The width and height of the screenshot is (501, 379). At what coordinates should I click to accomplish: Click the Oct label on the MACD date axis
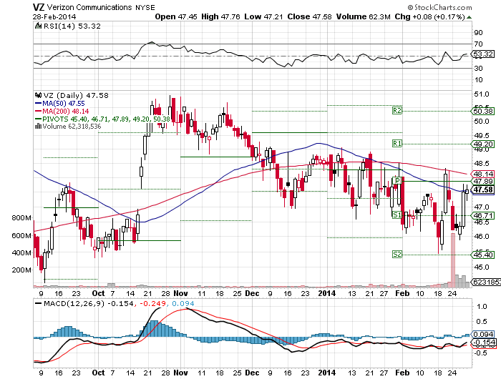pyautogui.click(x=98, y=373)
